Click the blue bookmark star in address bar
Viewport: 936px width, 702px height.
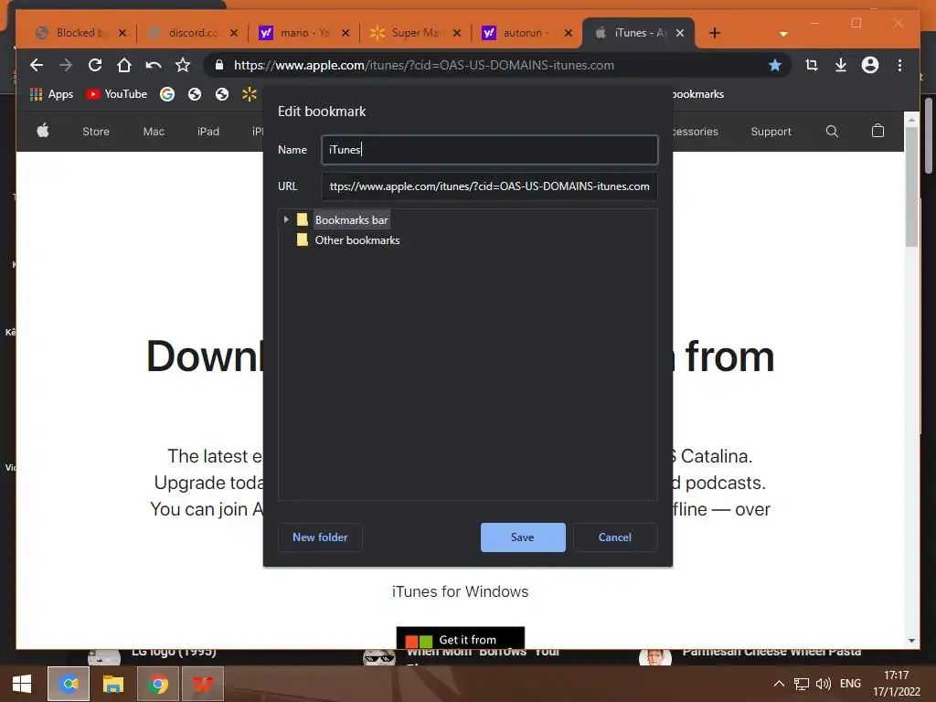[x=775, y=65]
